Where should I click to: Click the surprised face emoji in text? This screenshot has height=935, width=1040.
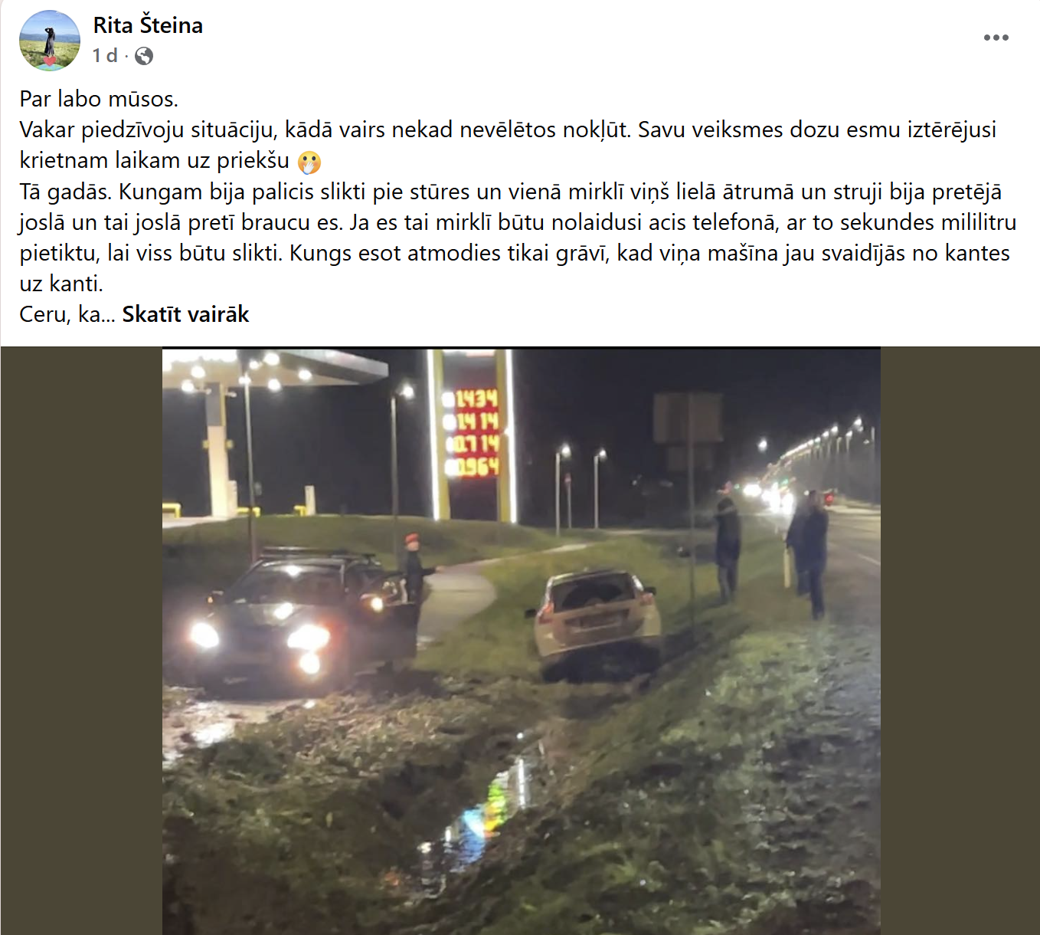tap(309, 162)
